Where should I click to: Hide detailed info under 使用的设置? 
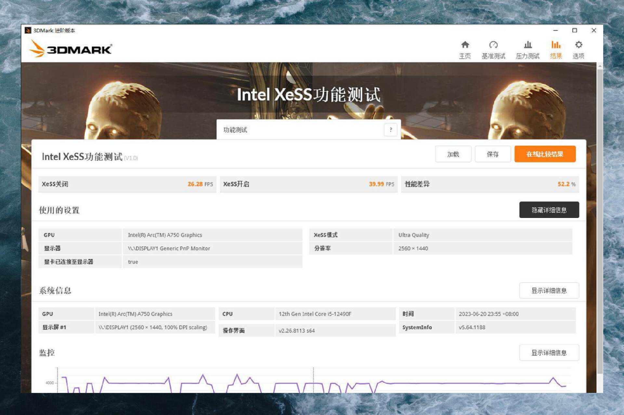[x=549, y=210]
